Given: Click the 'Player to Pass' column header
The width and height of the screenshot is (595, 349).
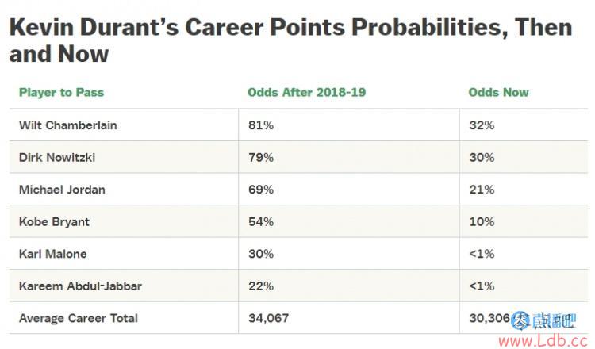Looking at the screenshot, I should coord(61,92).
